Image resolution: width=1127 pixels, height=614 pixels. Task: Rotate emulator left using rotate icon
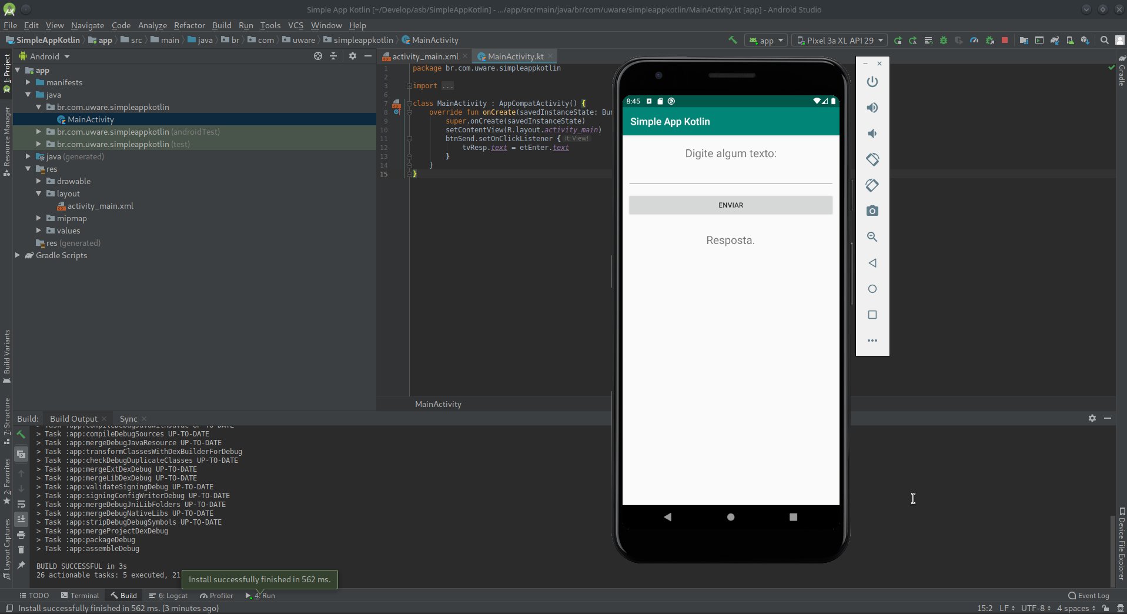[872, 159]
